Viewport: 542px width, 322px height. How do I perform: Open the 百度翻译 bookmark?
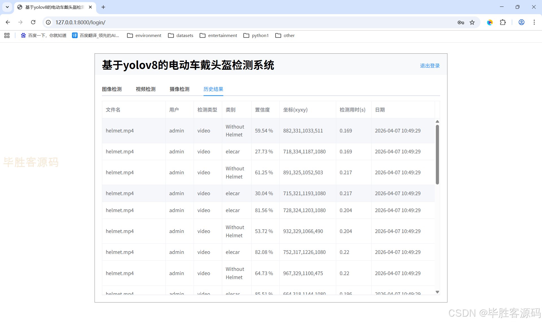96,35
